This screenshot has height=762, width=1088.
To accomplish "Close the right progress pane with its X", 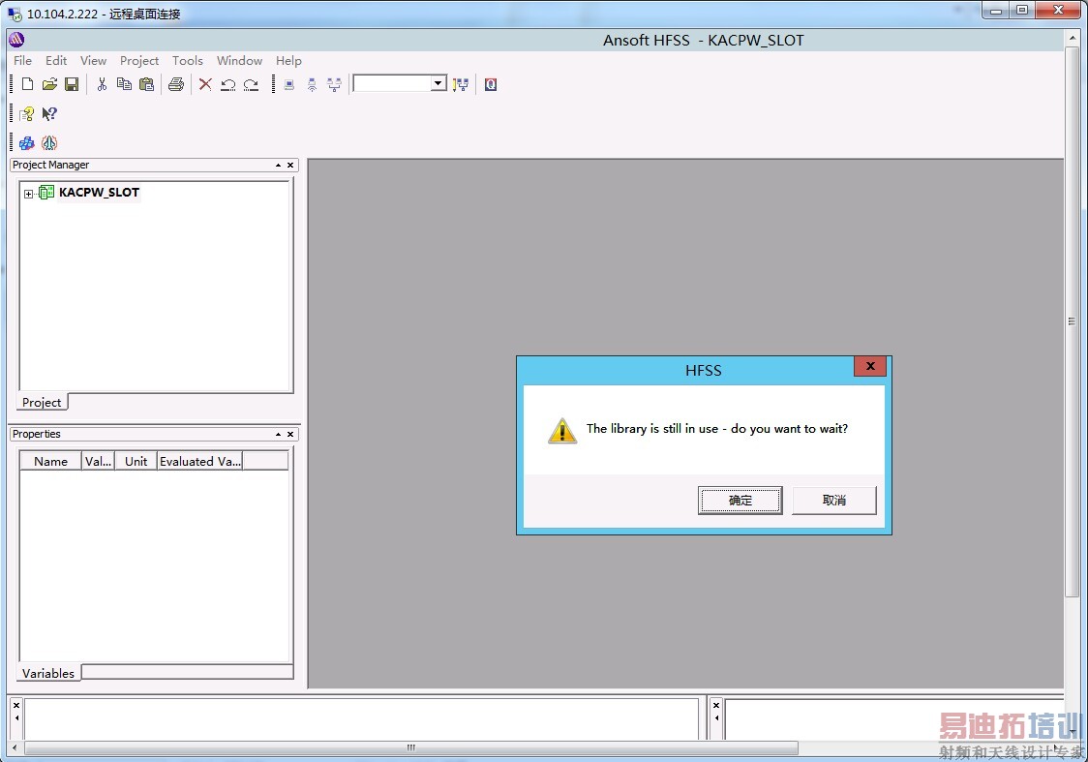I will pos(716,706).
